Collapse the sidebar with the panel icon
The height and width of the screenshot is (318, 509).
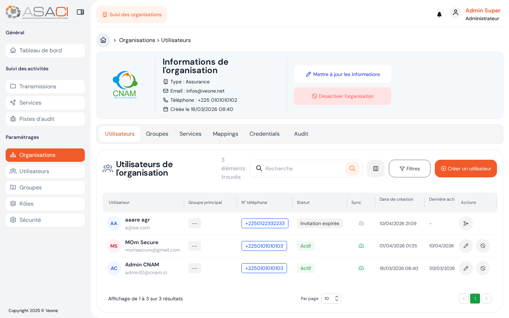(80, 12)
